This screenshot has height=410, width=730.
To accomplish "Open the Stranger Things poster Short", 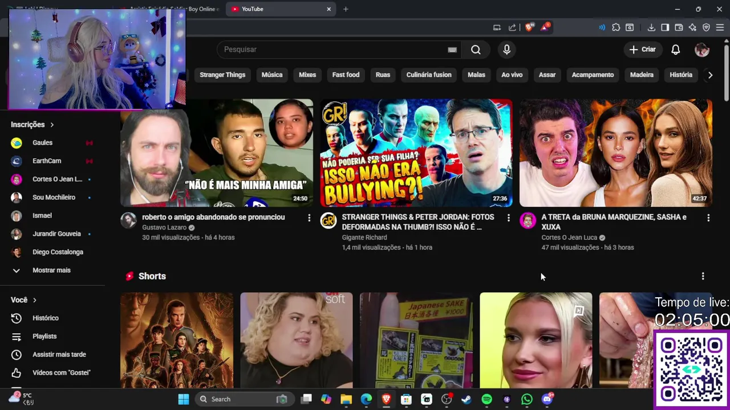I will 177,341.
